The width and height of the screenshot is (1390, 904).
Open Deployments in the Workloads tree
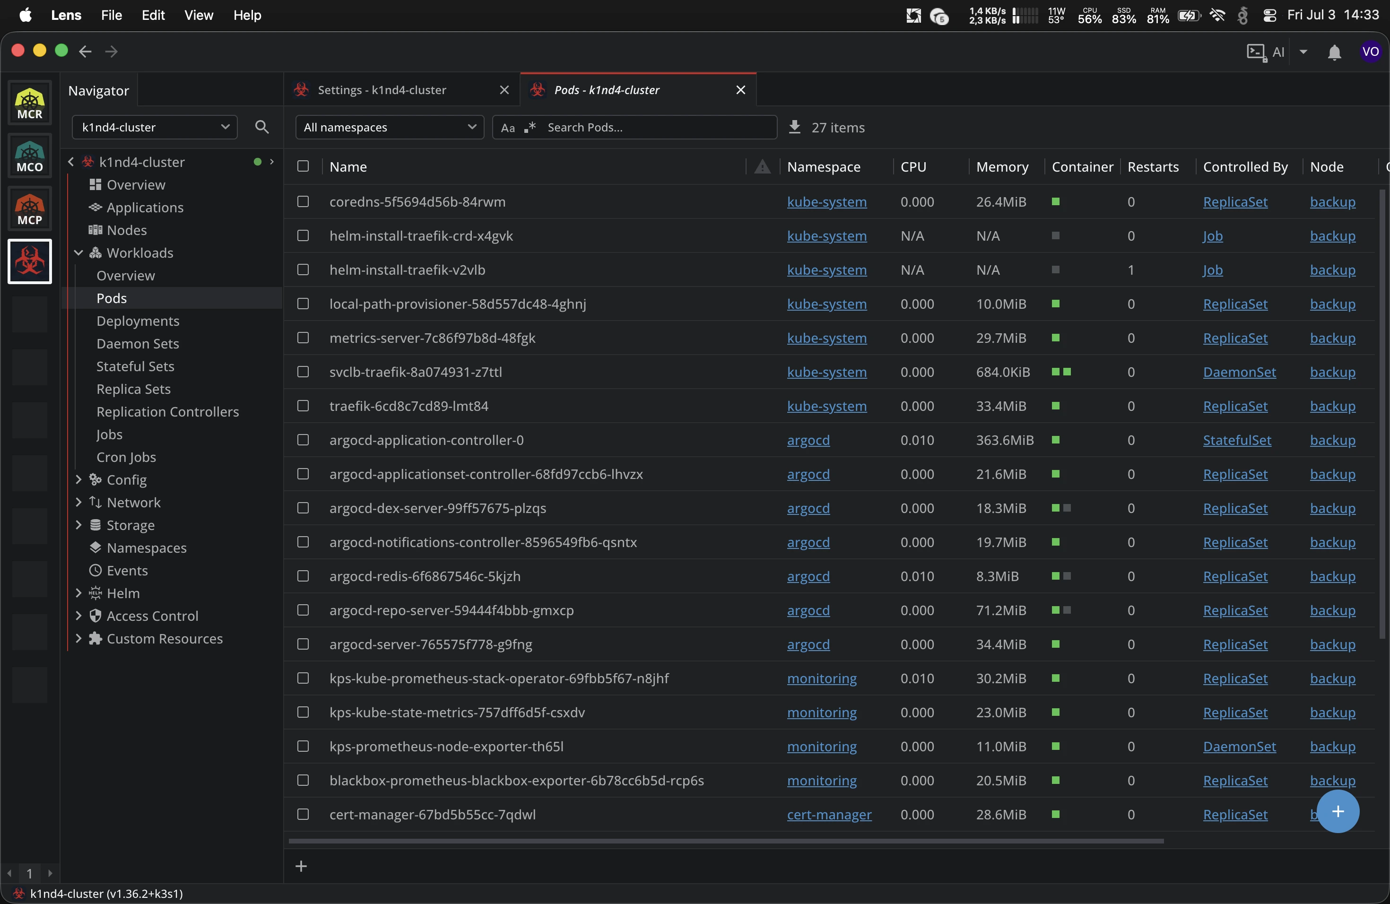tap(138, 321)
